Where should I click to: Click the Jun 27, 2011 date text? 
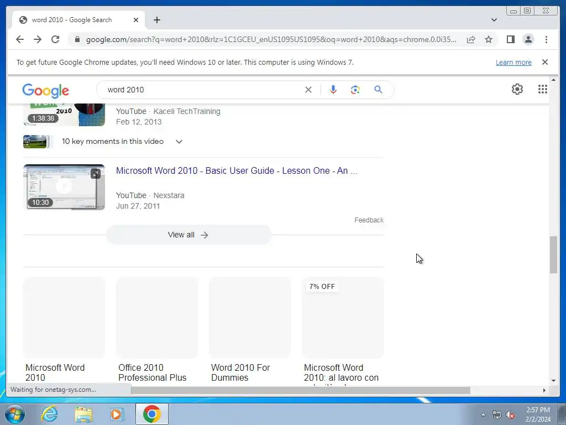(138, 206)
